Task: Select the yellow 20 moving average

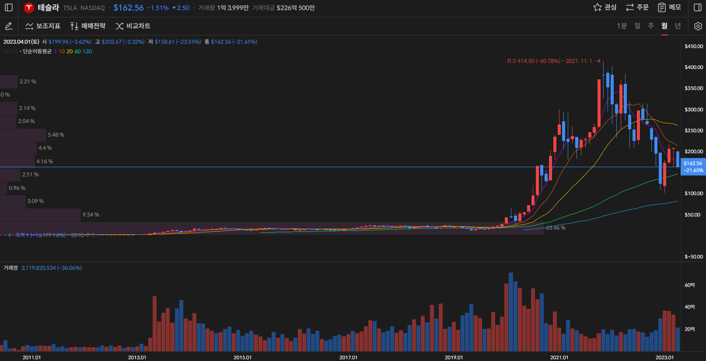Action: pyautogui.click(x=70, y=52)
